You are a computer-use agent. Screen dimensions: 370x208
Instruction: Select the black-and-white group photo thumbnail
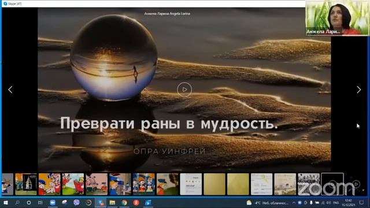click(x=309, y=184)
